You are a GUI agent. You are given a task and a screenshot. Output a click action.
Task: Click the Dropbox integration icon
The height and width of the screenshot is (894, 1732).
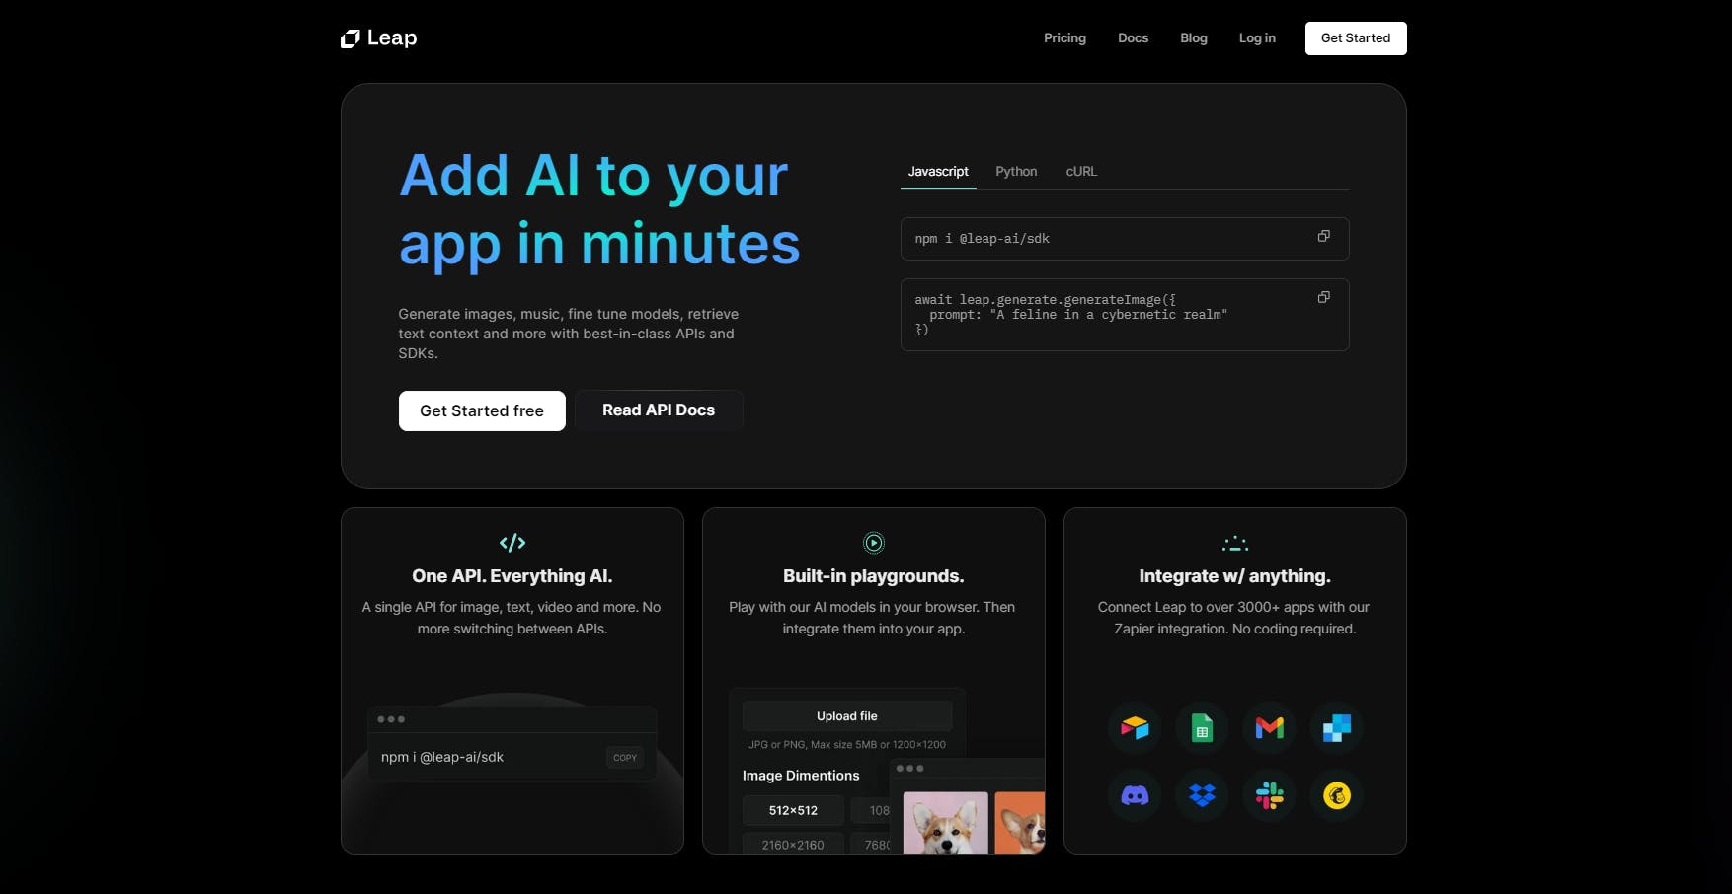(1202, 795)
